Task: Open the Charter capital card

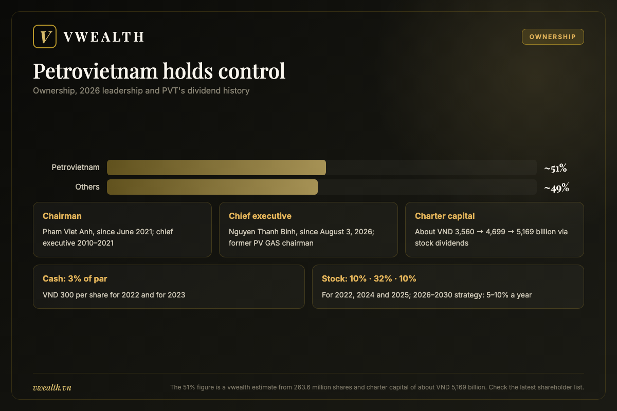Action: click(495, 230)
